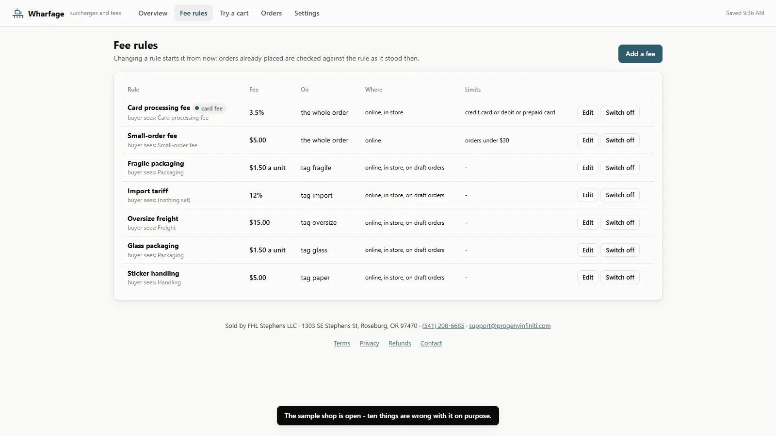Switch off the Small-order fee

[620, 140]
